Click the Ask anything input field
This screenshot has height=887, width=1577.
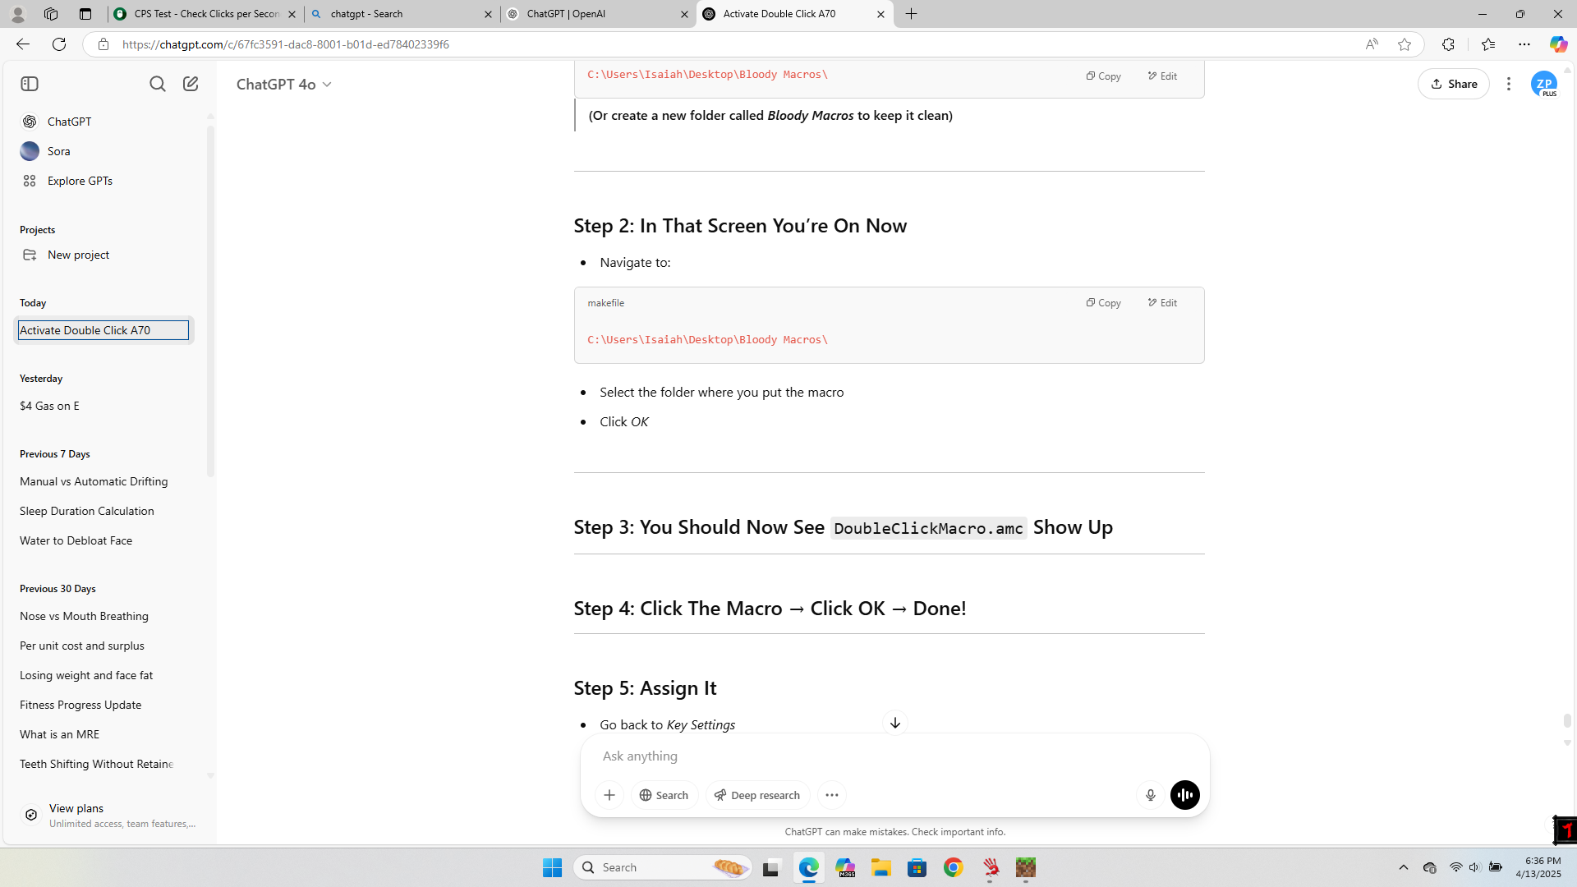click(x=862, y=756)
